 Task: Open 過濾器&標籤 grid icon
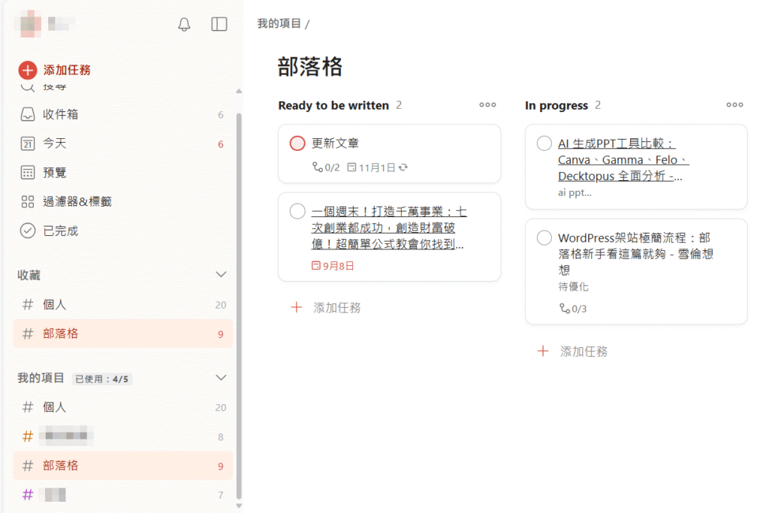coord(28,201)
